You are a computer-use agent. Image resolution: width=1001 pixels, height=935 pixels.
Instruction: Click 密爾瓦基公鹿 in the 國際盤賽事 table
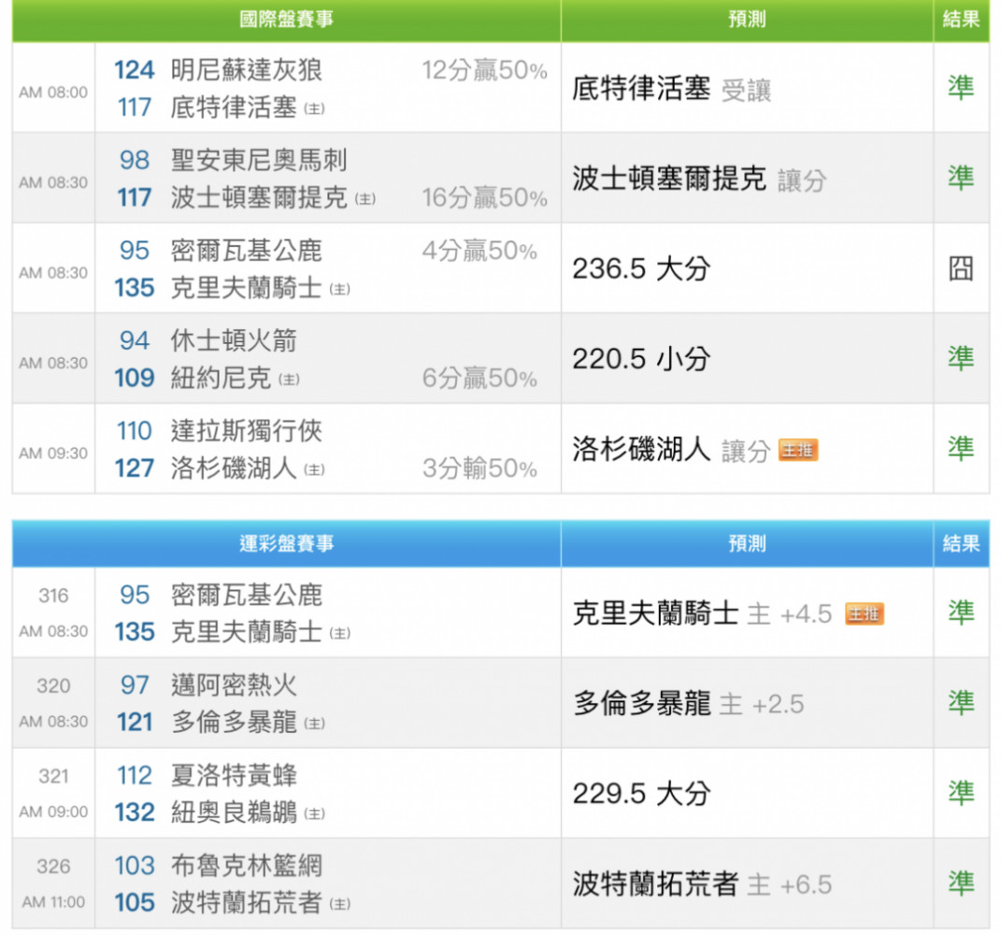(x=247, y=251)
